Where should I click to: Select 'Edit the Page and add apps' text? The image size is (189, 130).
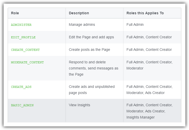(91, 37)
